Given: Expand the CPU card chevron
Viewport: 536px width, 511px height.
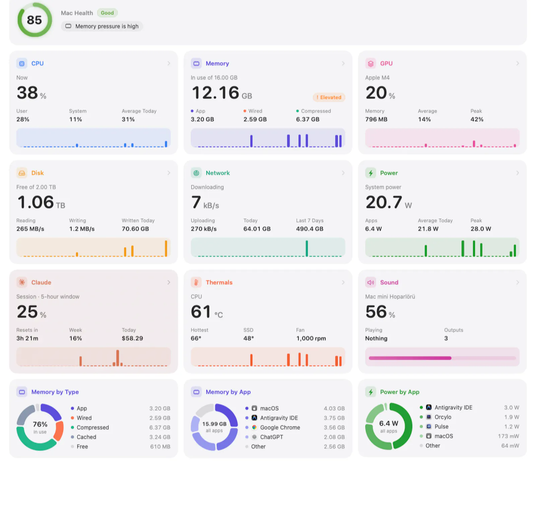Looking at the screenshot, I should (169, 63).
